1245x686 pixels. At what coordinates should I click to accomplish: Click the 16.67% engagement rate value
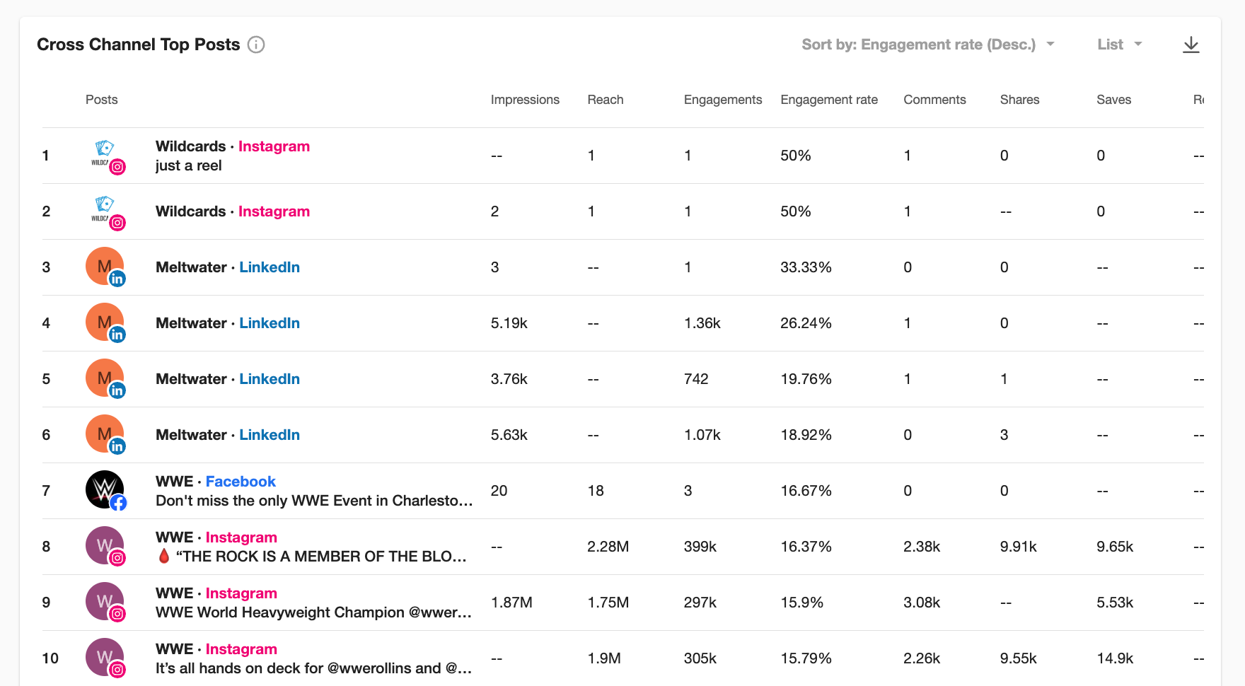click(806, 491)
